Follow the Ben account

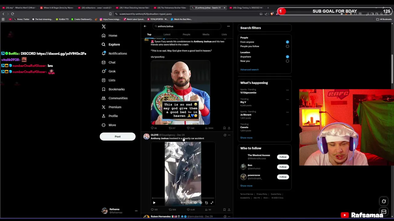(283, 167)
